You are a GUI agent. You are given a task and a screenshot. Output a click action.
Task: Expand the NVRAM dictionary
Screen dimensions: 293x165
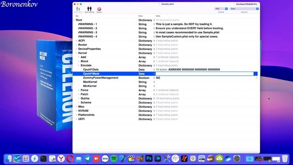coord(76,110)
